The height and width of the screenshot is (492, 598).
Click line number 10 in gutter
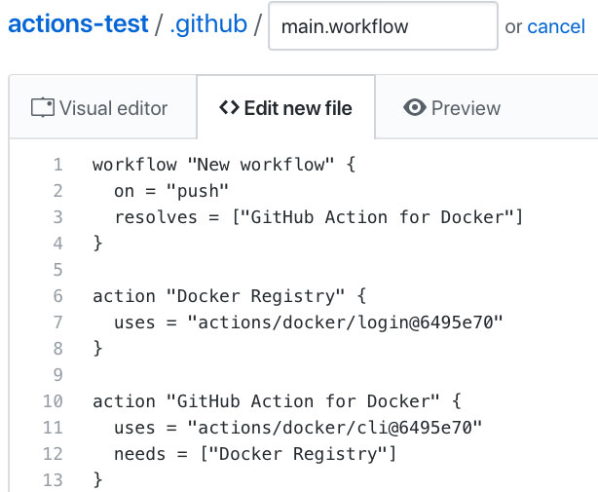pos(53,401)
